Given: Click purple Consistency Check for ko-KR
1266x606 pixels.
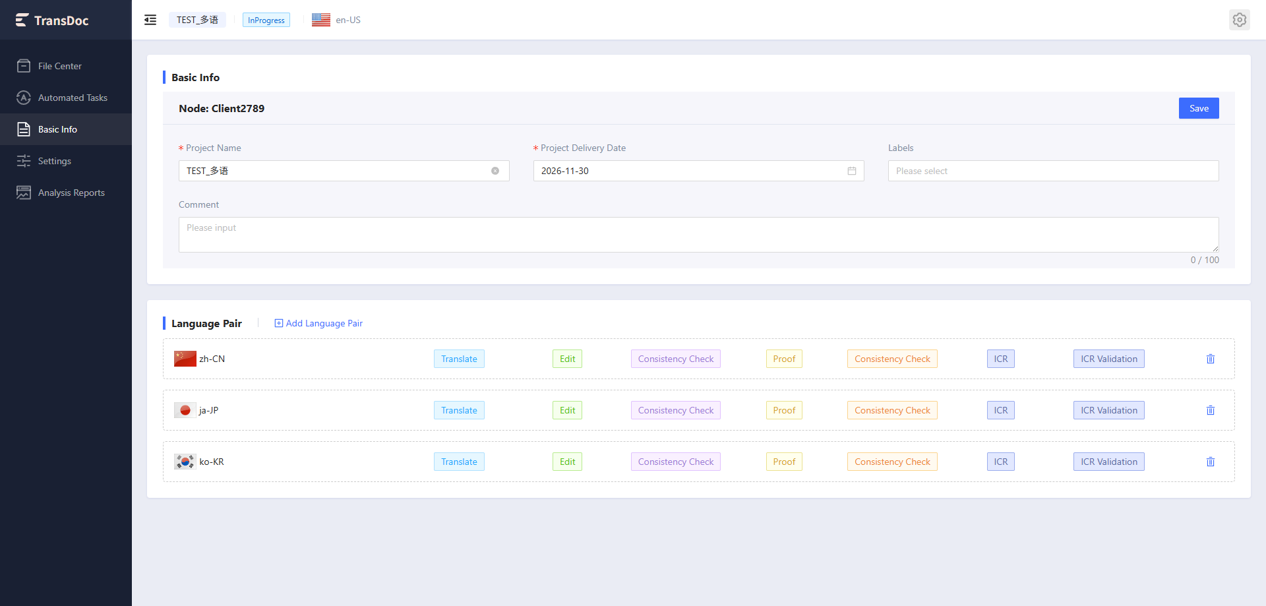Looking at the screenshot, I should (676, 462).
